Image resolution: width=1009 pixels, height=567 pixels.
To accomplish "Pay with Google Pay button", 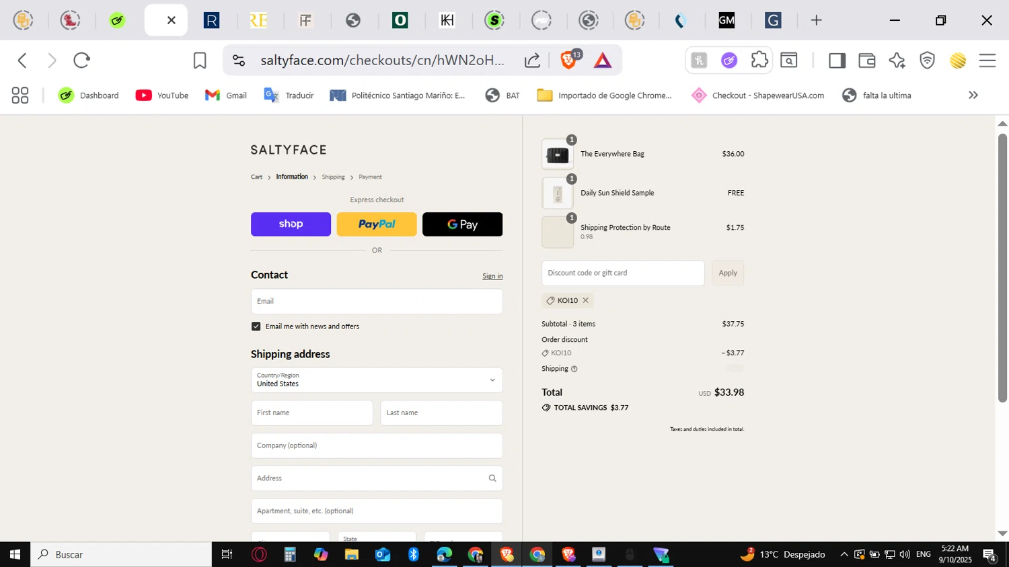I will 462,224.
